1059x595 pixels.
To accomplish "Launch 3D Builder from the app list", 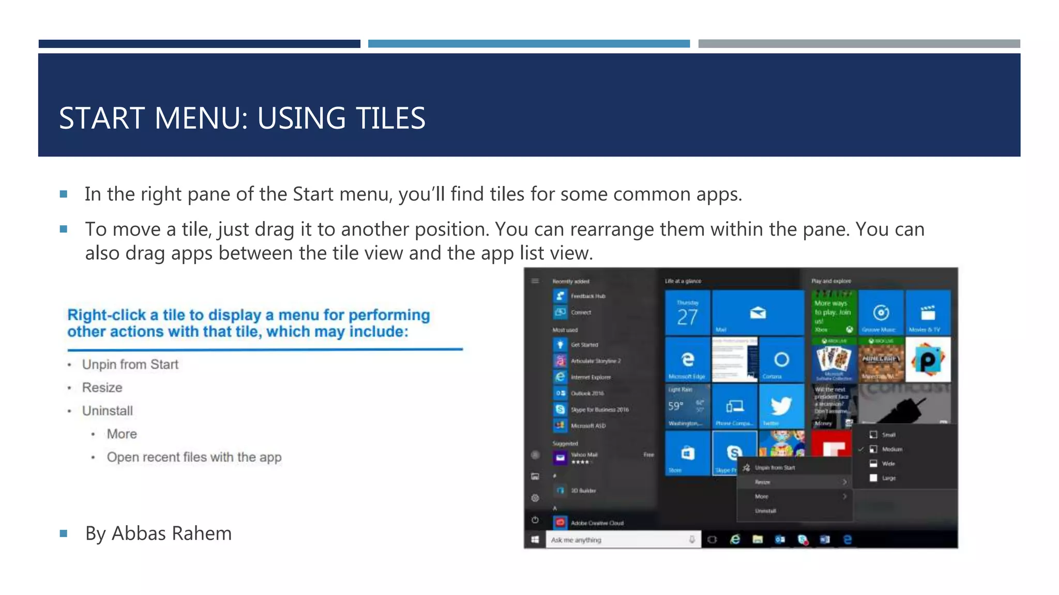I will pos(575,490).
